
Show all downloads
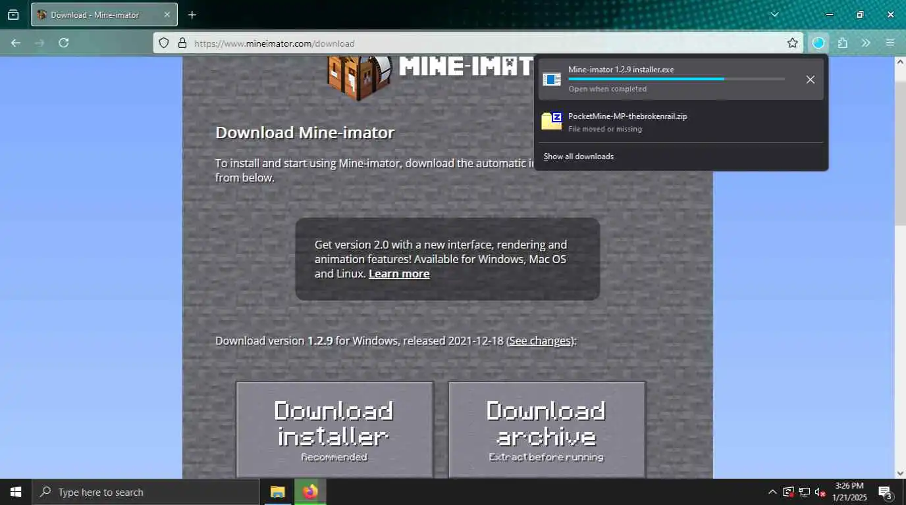pyautogui.click(x=579, y=156)
